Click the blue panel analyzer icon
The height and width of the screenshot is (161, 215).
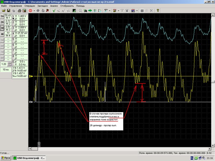point(133,10)
